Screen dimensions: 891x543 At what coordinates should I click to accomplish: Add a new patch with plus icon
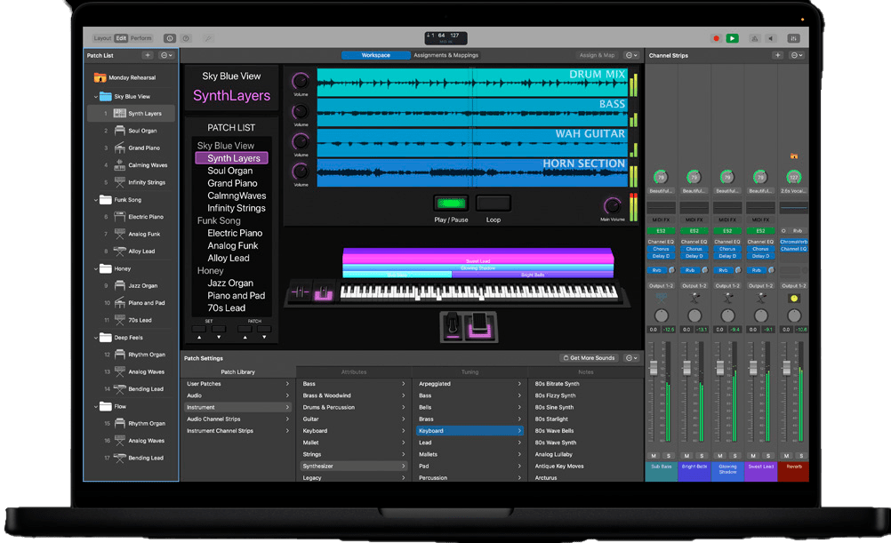(x=148, y=55)
